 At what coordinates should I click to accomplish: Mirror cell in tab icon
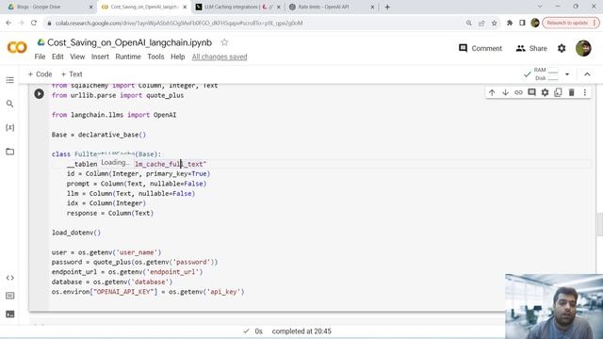558,92
